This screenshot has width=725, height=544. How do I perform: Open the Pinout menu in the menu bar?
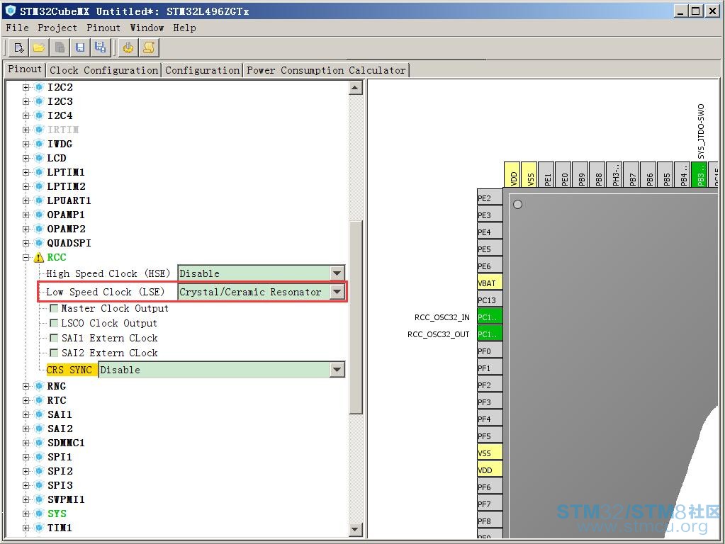coord(103,28)
